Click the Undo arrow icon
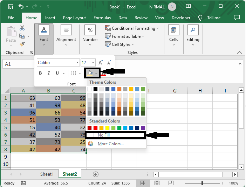 tap(21, 6)
